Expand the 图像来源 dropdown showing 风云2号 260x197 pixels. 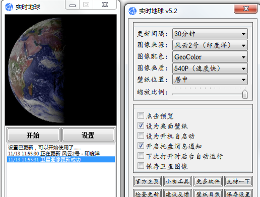click(x=210, y=45)
